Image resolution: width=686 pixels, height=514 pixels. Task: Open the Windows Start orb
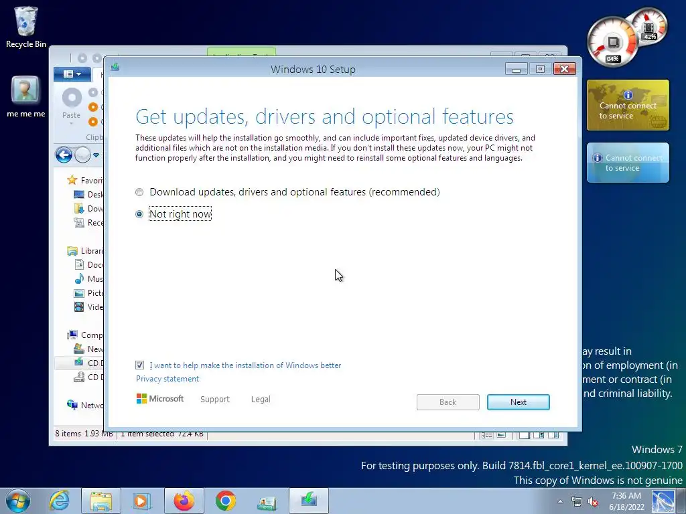click(17, 501)
